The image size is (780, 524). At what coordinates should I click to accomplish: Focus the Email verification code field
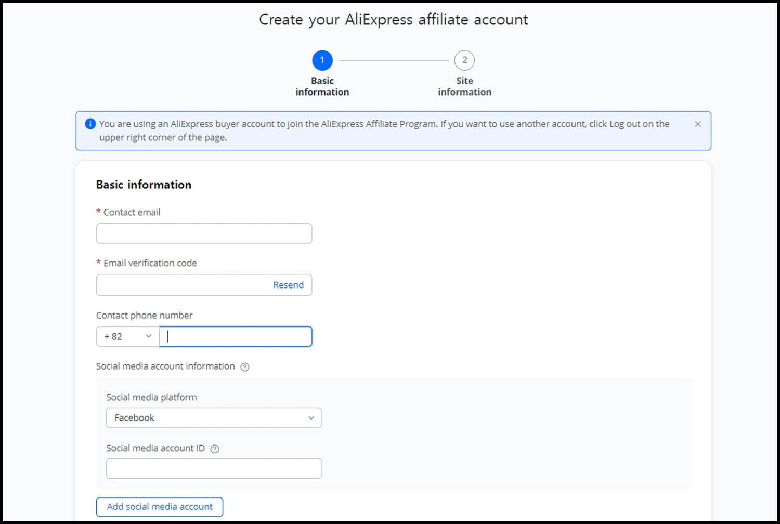tap(204, 285)
